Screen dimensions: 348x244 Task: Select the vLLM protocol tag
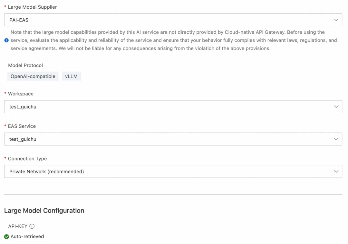click(71, 76)
